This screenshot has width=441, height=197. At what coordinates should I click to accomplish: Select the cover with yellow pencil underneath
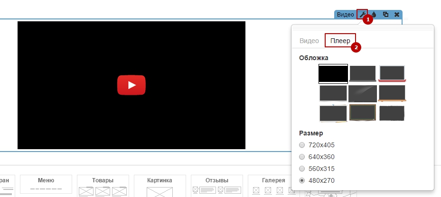333,113
